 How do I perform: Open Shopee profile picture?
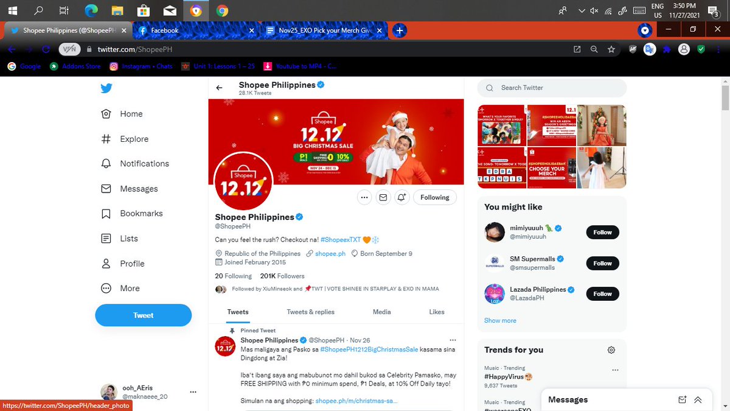(x=243, y=180)
